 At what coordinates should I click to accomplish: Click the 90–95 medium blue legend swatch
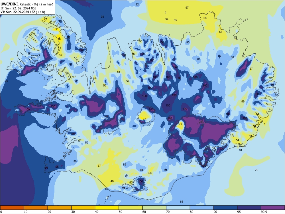click(225, 208)
